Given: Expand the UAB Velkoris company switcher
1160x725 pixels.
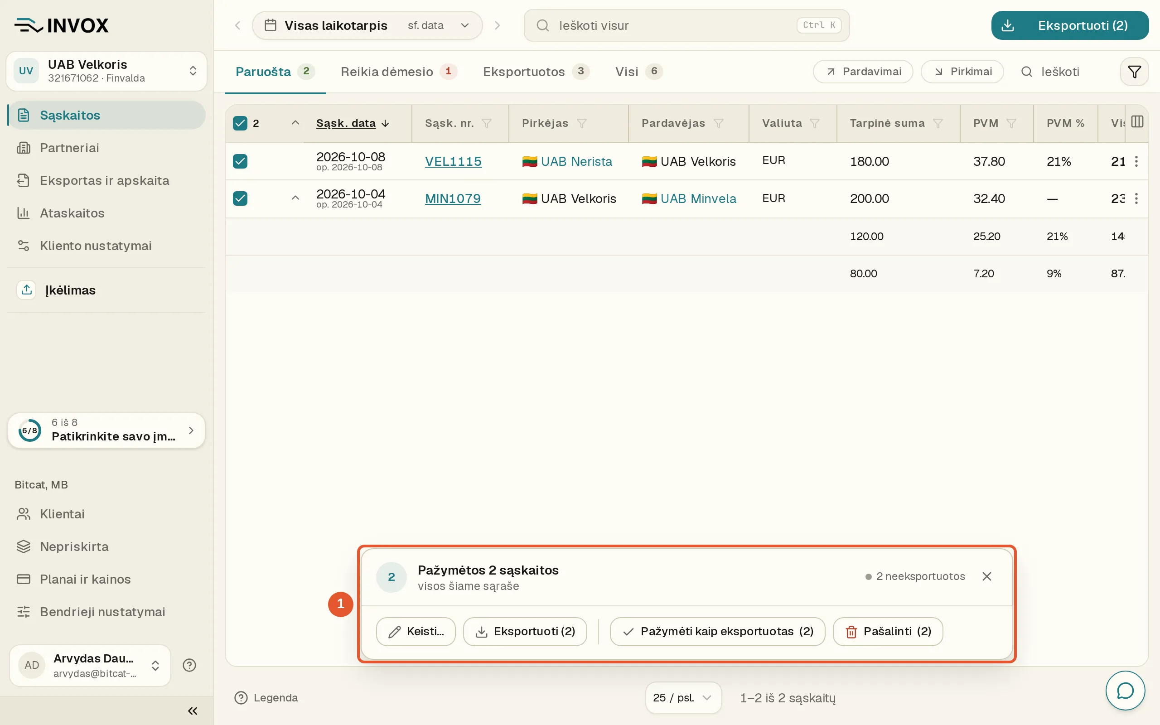Looking at the screenshot, I should click(x=106, y=71).
